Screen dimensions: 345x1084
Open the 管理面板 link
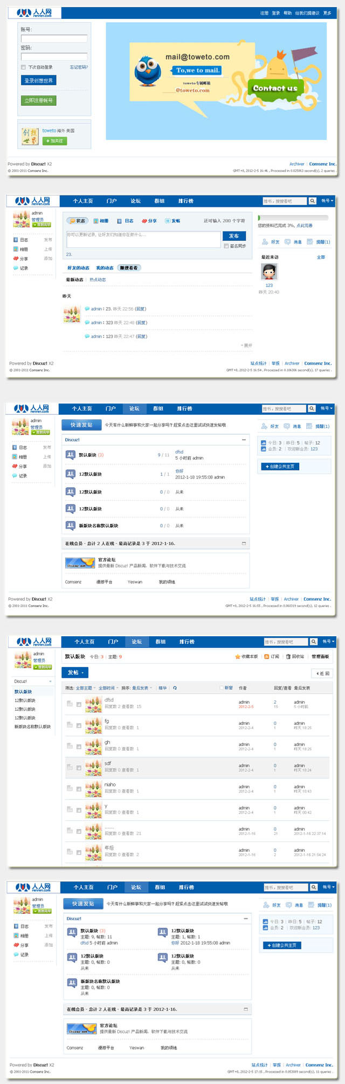coord(320,657)
